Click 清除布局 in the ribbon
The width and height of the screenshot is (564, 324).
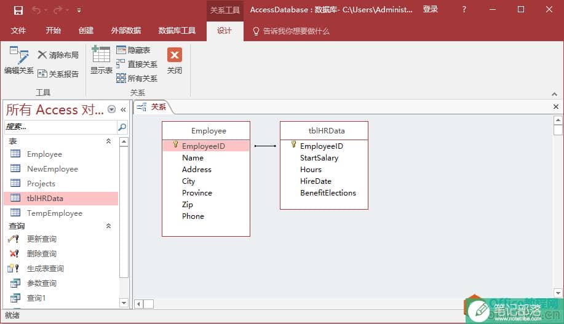(x=58, y=55)
